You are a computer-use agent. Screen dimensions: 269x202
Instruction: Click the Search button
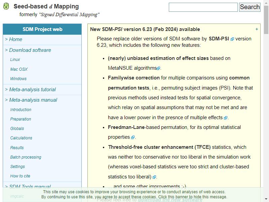(250, 7)
